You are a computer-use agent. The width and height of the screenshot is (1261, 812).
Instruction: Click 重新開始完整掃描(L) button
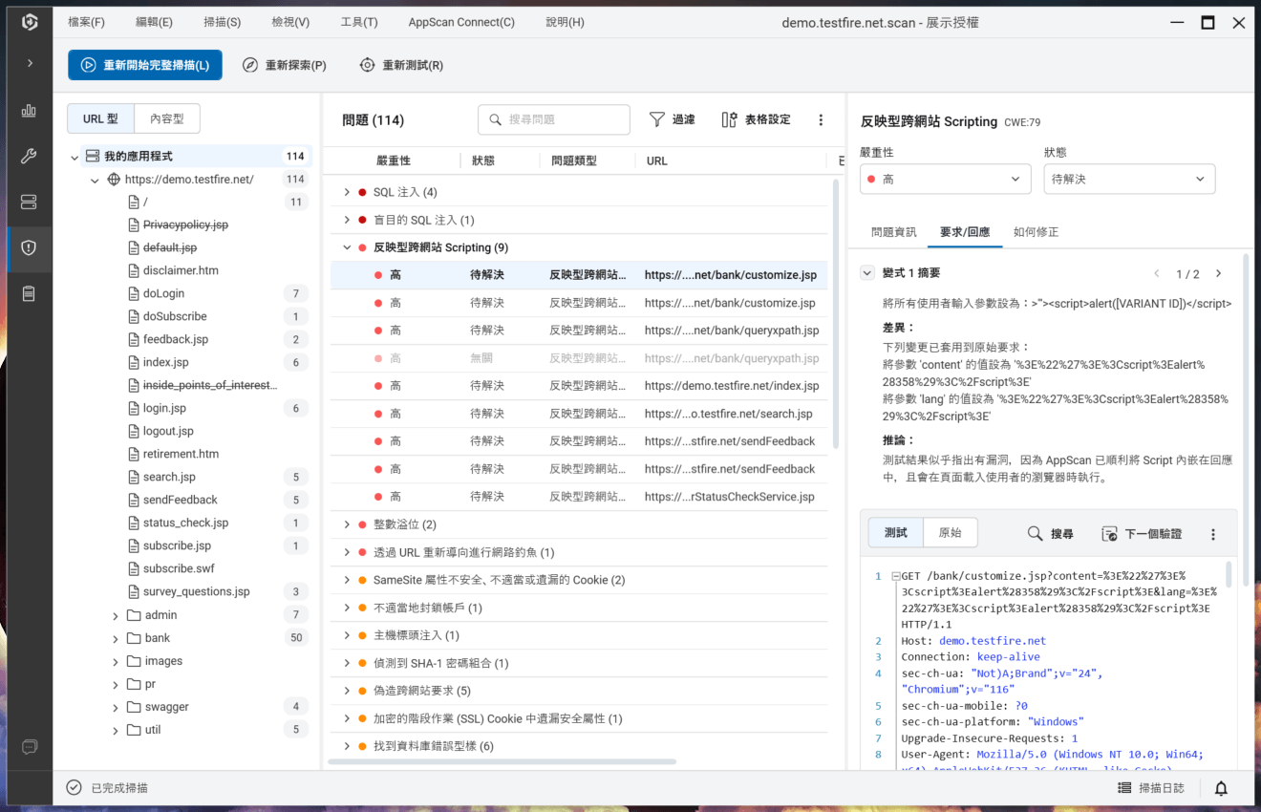[x=145, y=65]
